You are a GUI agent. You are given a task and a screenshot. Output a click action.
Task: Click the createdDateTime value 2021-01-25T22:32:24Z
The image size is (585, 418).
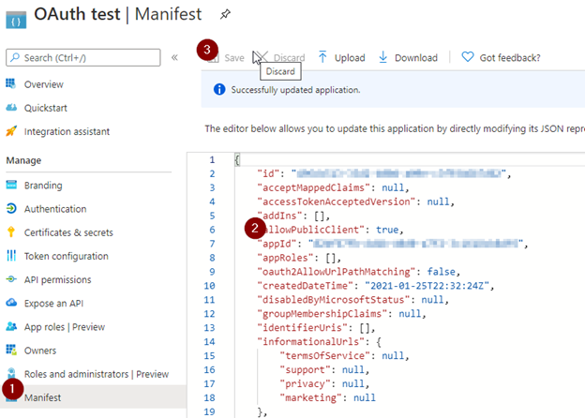point(427,286)
